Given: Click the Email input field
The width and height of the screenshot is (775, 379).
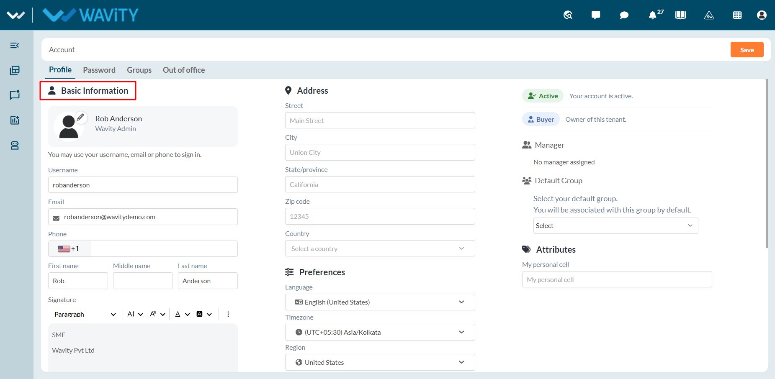Looking at the screenshot, I should pos(143,217).
